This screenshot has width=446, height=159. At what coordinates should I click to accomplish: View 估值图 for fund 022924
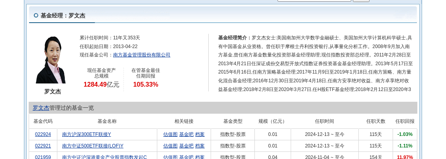coord(170,134)
